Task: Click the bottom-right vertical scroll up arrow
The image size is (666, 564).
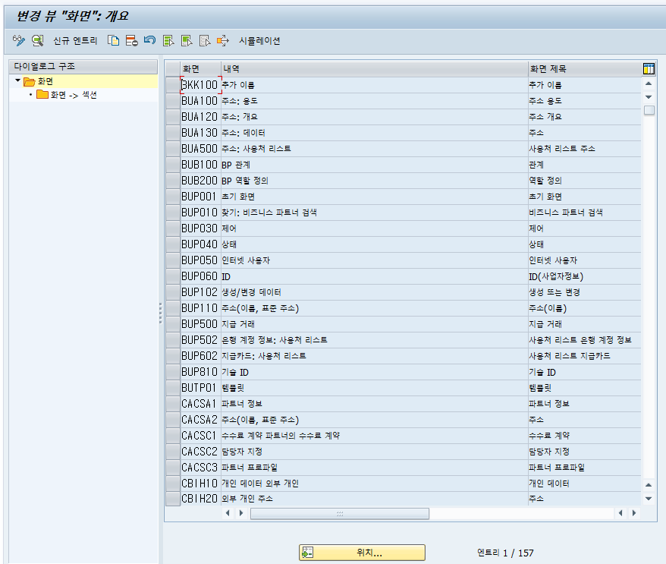Action: (649, 485)
